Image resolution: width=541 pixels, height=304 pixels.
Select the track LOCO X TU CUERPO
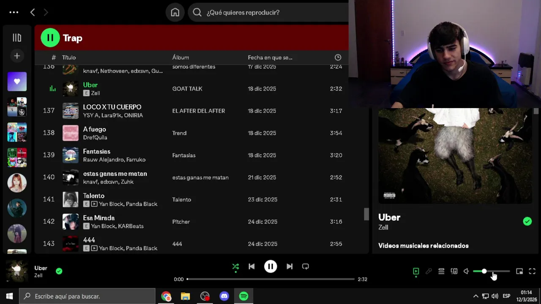click(x=112, y=107)
